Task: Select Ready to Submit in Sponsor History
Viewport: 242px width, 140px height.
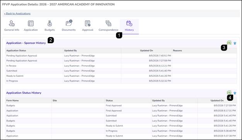Action: [15, 76]
